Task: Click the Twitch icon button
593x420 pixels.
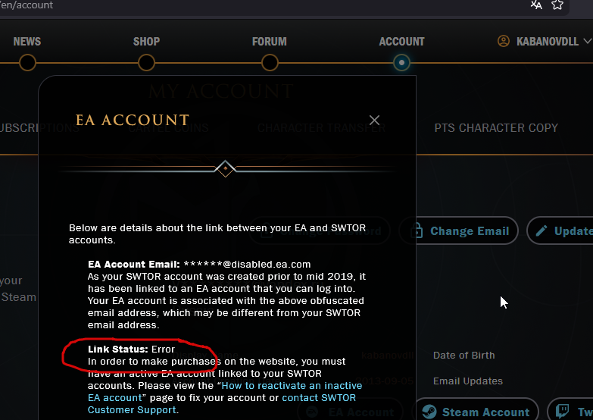Action: click(x=563, y=412)
